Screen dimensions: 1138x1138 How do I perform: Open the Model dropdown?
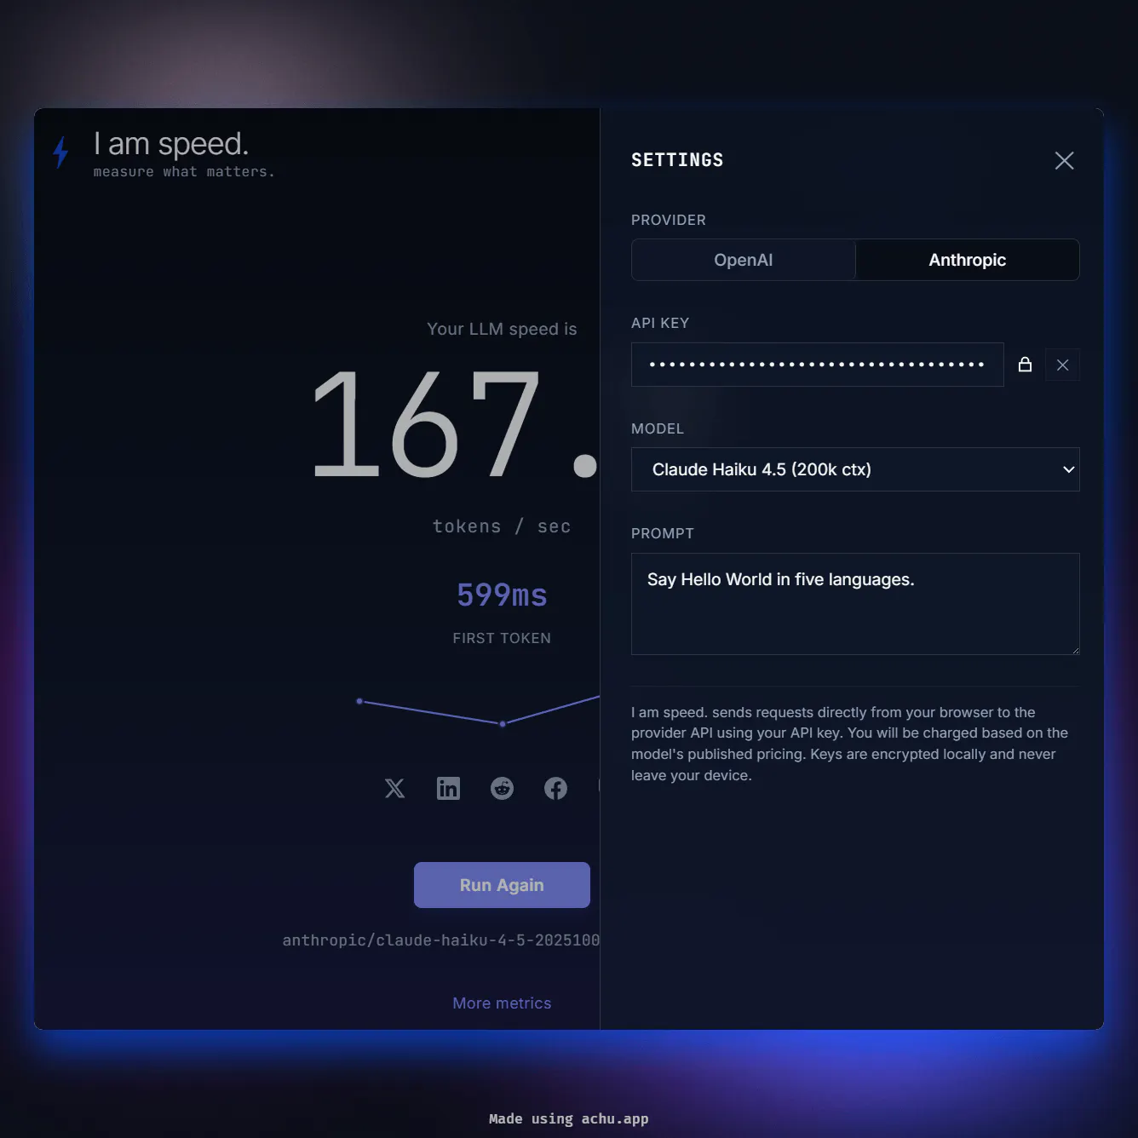855,469
